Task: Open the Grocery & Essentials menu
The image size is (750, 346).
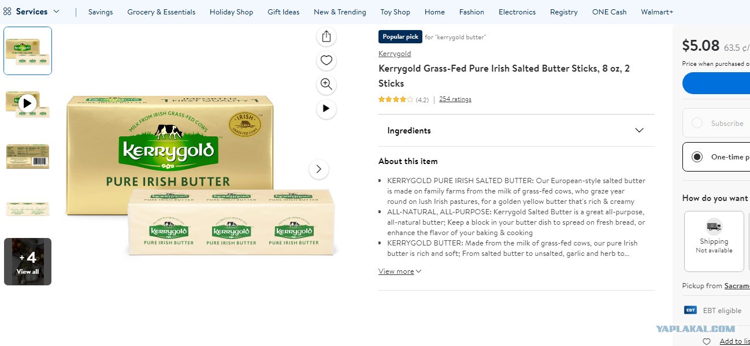Action: click(161, 12)
